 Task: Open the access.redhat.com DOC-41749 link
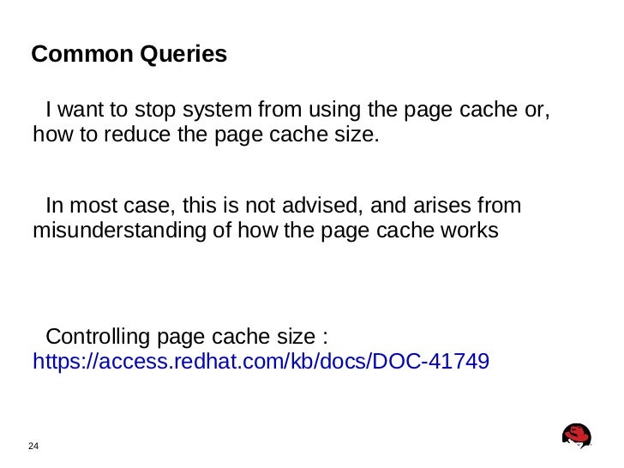pos(261,361)
